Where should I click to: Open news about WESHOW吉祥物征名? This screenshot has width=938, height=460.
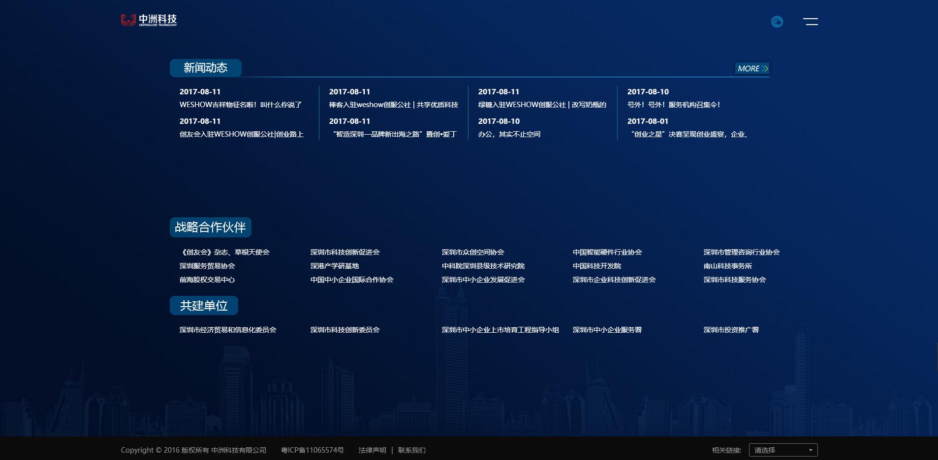240,105
